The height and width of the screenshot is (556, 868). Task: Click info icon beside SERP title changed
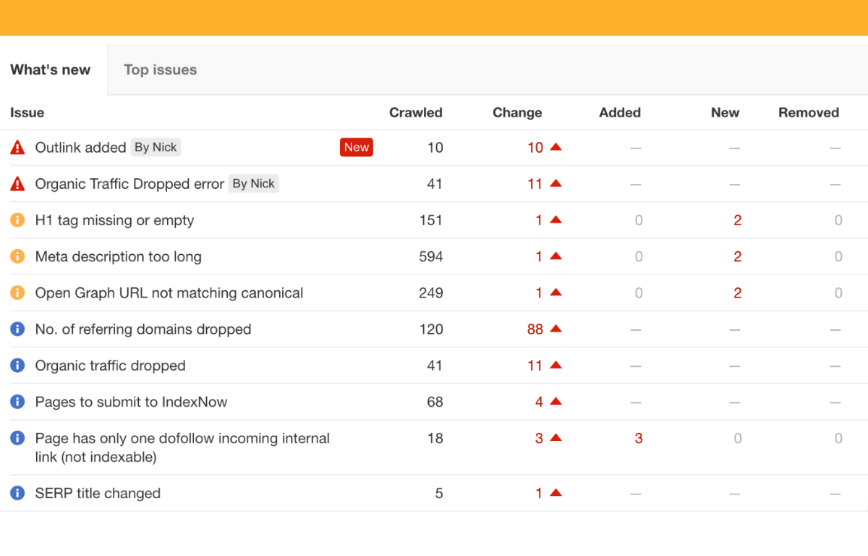[17, 493]
